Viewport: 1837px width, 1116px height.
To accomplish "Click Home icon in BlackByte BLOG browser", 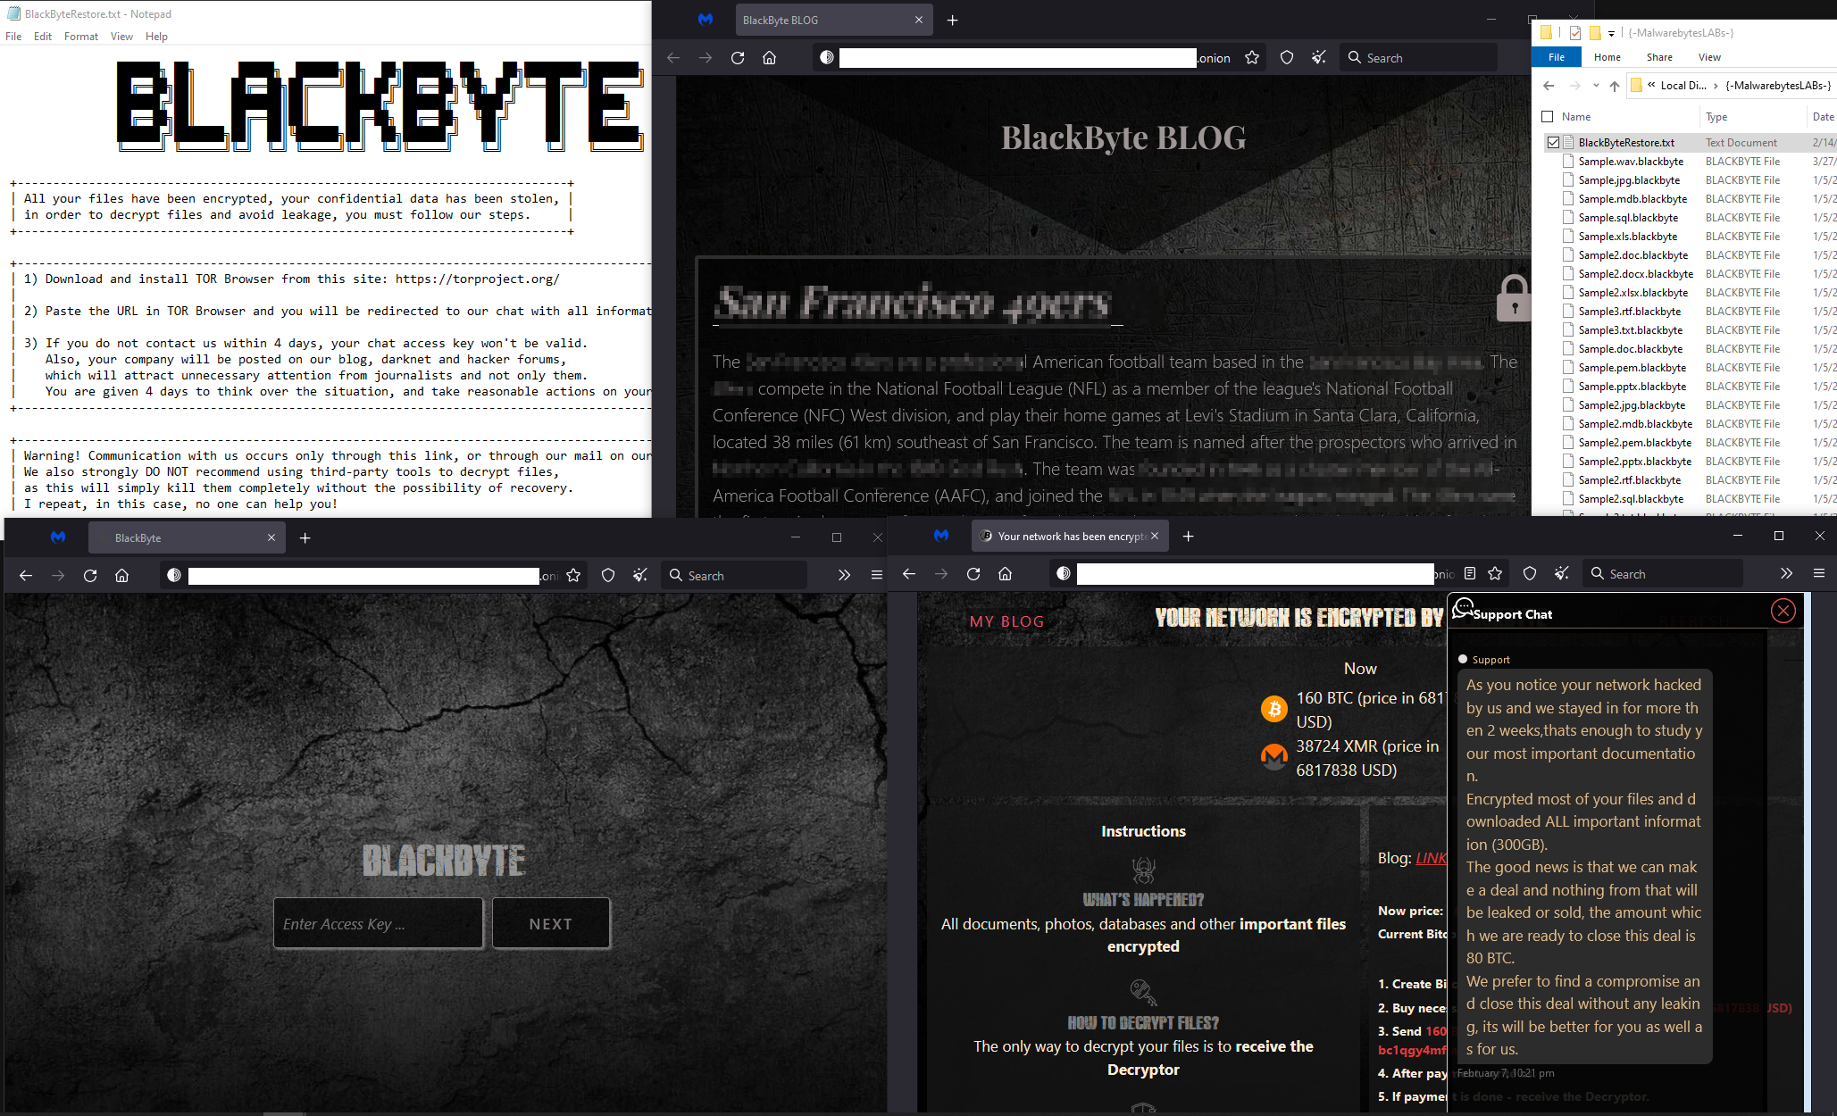I will coord(770,58).
